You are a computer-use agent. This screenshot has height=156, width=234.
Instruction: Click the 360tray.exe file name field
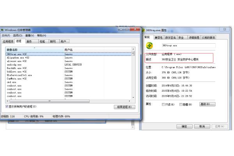click(188, 46)
